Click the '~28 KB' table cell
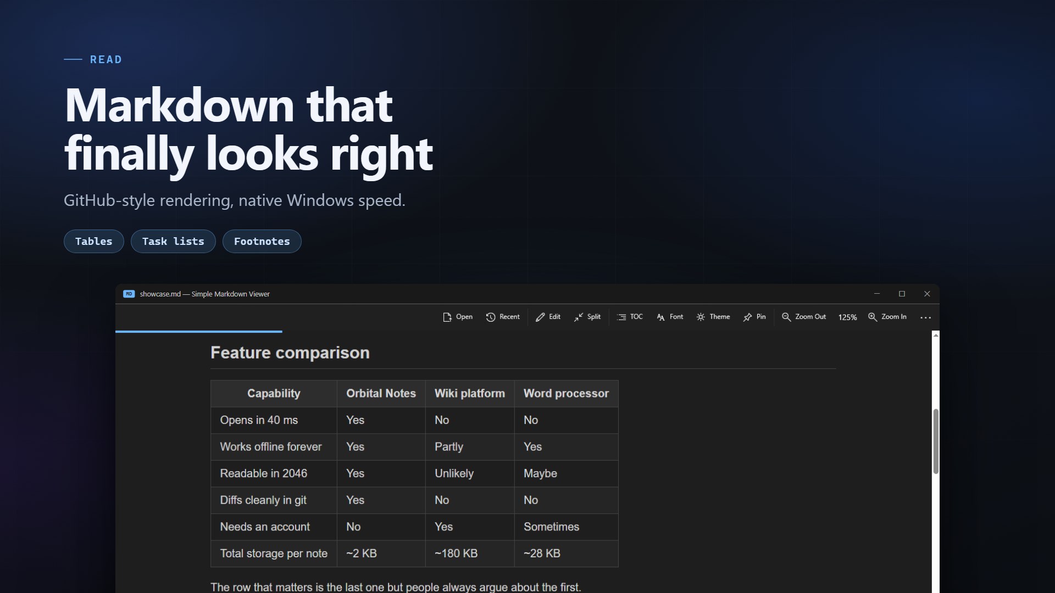 click(x=566, y=553)
